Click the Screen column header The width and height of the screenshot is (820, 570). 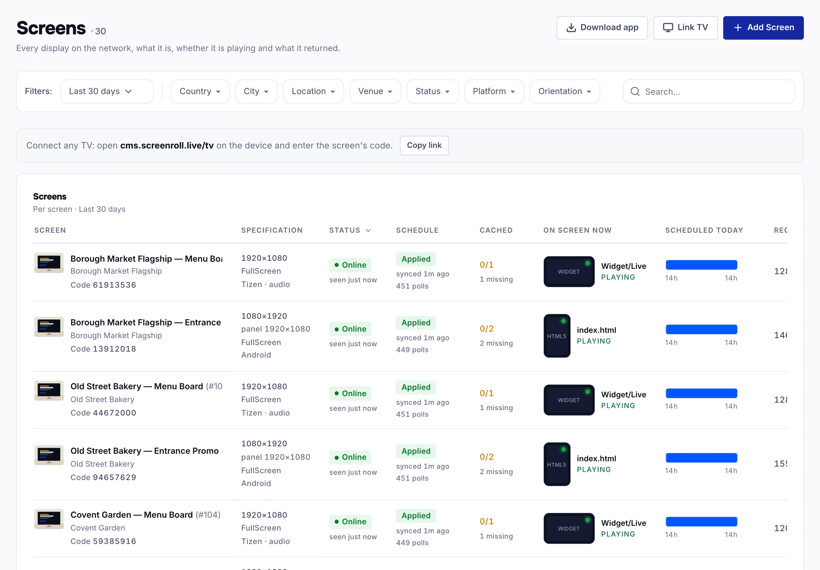coord(50,230)
